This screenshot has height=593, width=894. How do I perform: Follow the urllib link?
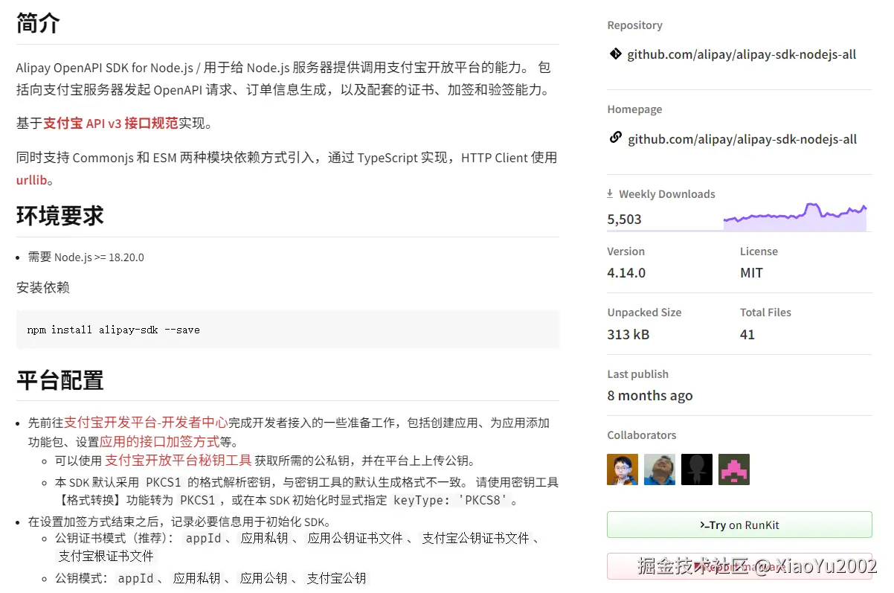click(x=31, y=180)
